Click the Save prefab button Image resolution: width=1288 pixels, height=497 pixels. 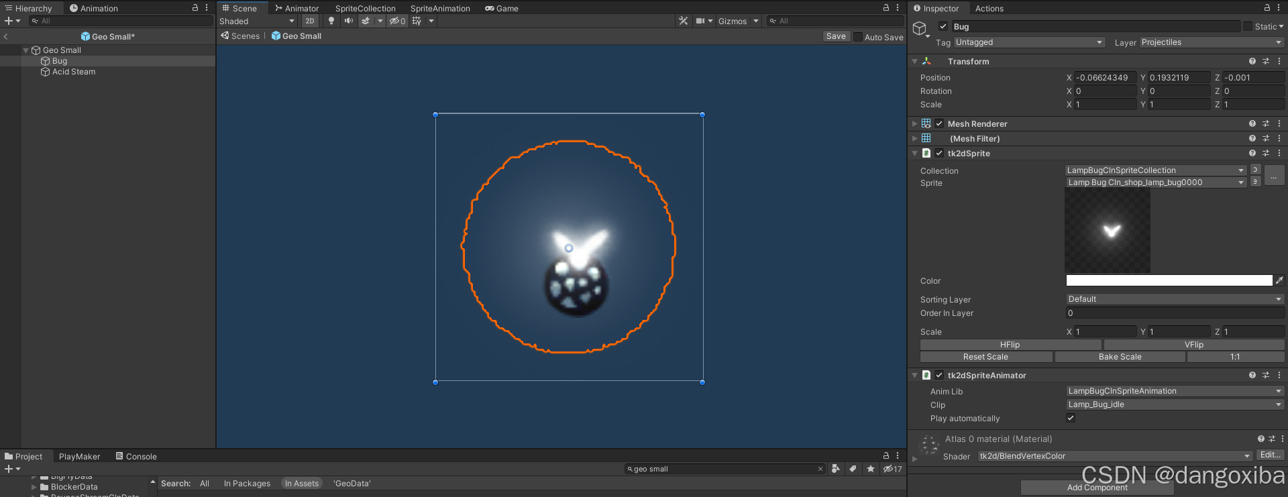tap(836, 36)
